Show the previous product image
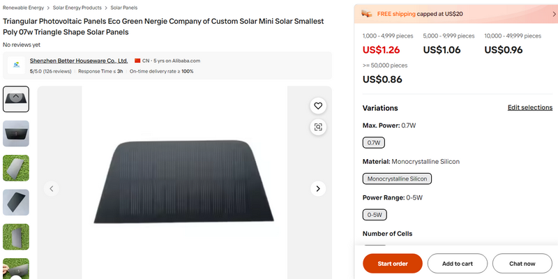This screenshot has width=558, height=279. 51,188
